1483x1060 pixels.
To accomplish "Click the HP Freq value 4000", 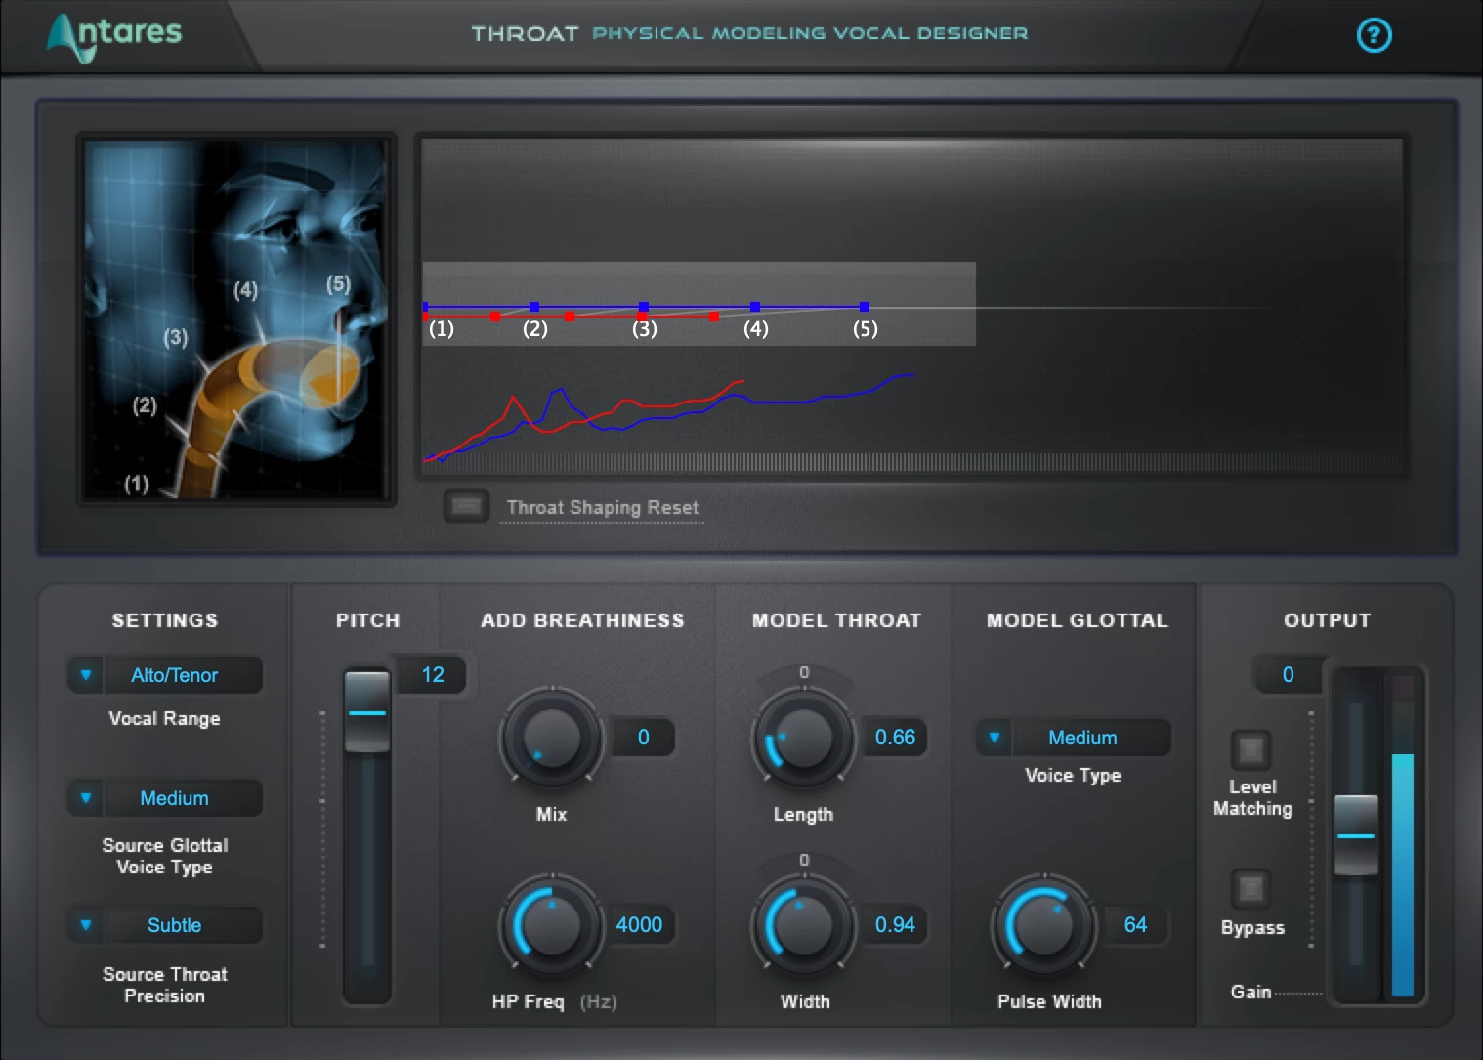I will (x=640, y=925).
